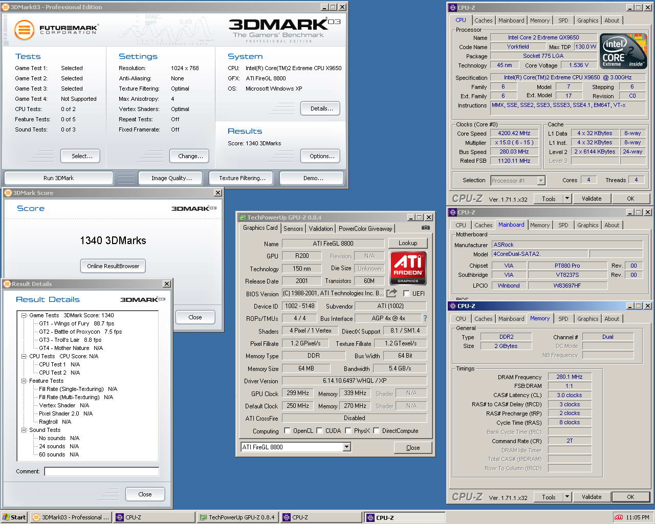Click the 4200.42 MHz core speed value
This screenshot has width=655, height=524.
click(x=514, y=133)
